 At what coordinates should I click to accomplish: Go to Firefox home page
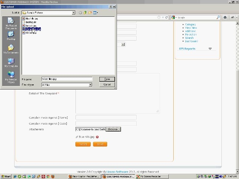pyautogui.click(x=225, y=18)
